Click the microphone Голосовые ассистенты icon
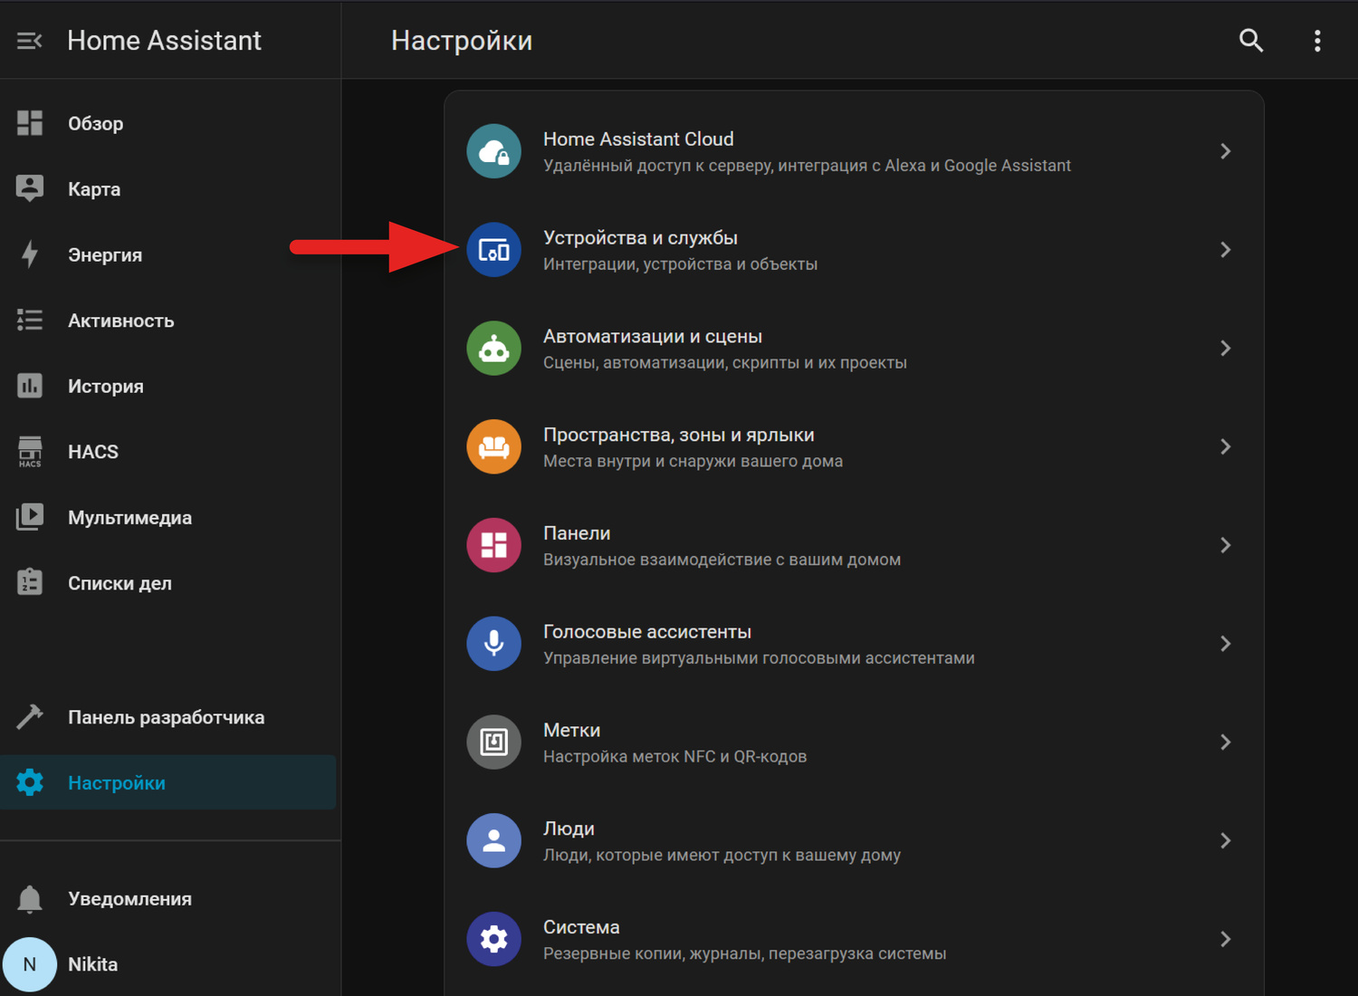The height and width of the screenshot is (996, 1358). pyautogui.click(x=493, y=644)
